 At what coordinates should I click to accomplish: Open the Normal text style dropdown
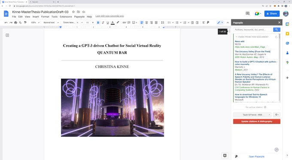coord(51,22)
